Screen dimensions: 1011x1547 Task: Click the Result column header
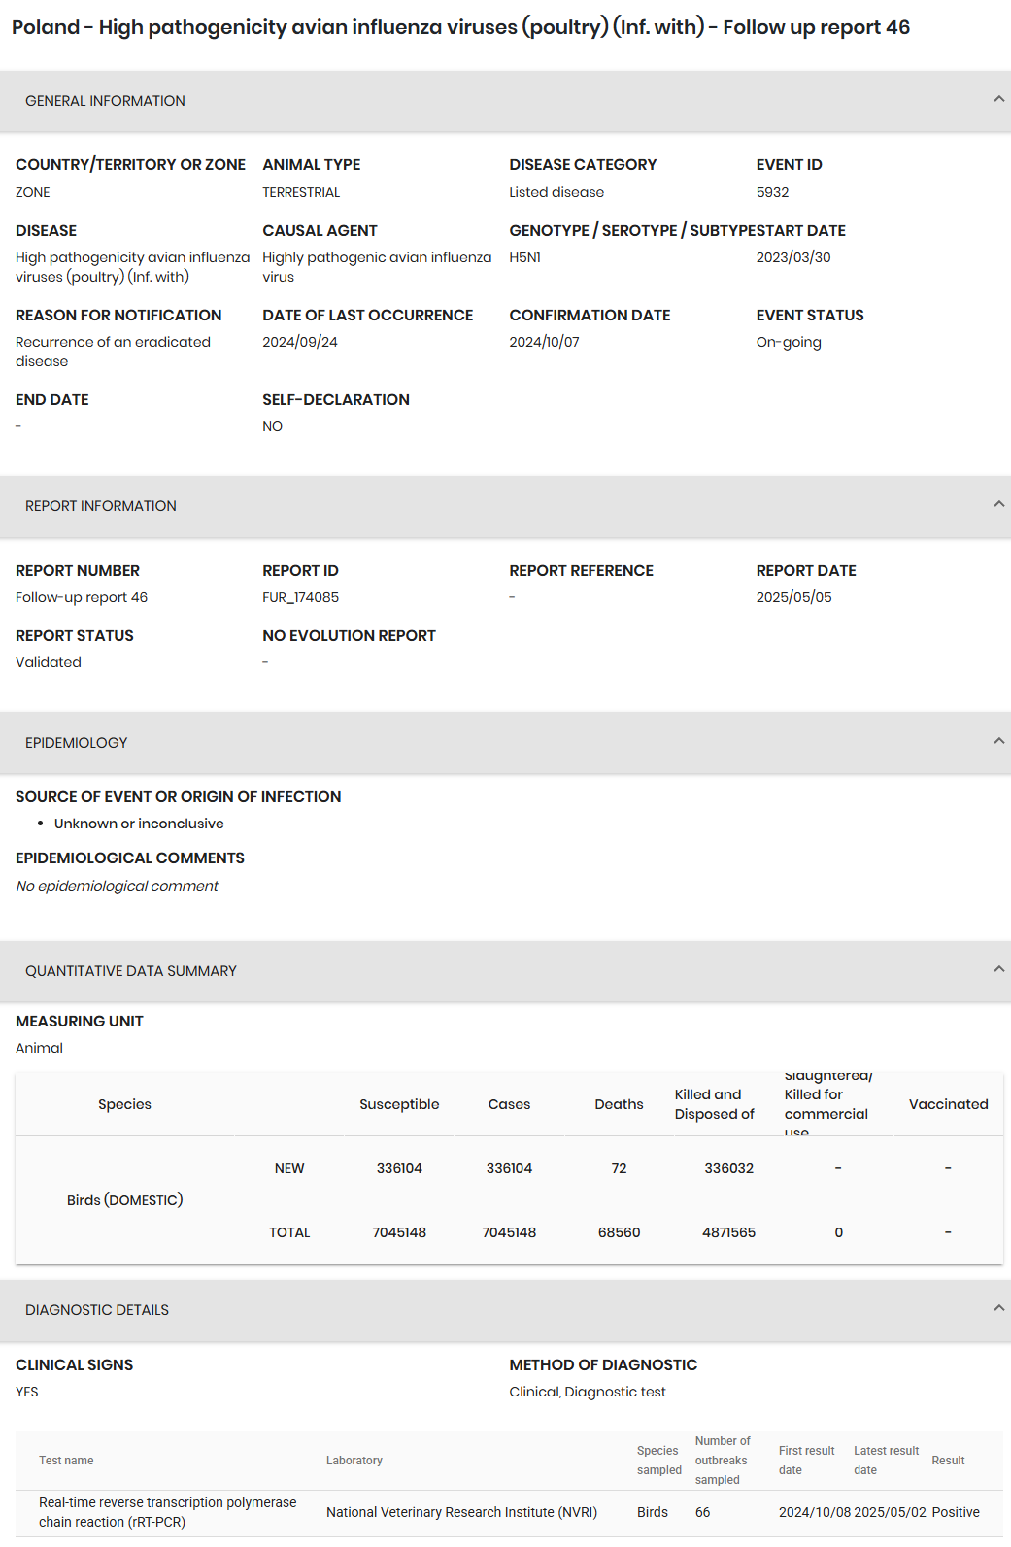[x=948, y=1461]
